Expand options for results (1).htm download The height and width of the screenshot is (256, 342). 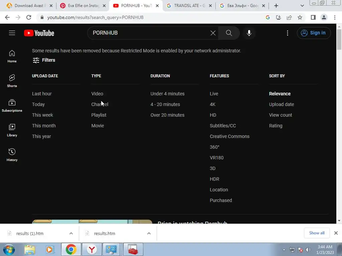pos(71,233)
